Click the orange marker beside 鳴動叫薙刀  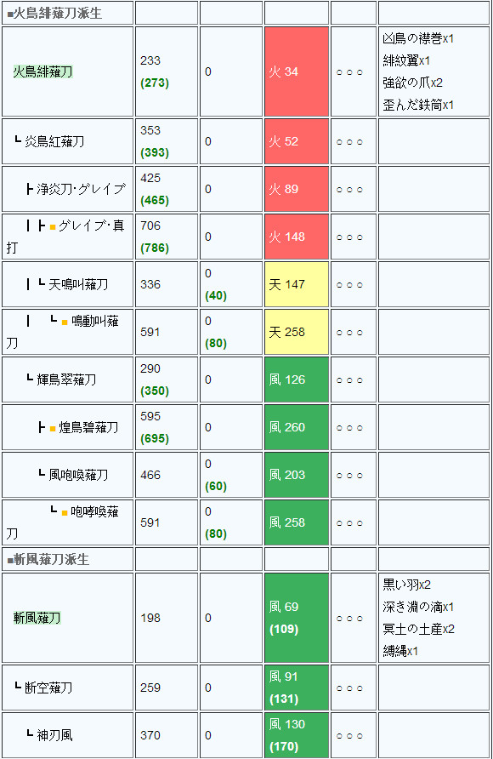(x=65, y=322)
